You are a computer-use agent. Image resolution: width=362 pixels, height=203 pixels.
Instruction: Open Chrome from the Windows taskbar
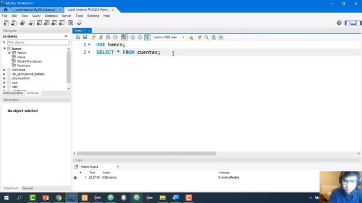pos(59,198)
